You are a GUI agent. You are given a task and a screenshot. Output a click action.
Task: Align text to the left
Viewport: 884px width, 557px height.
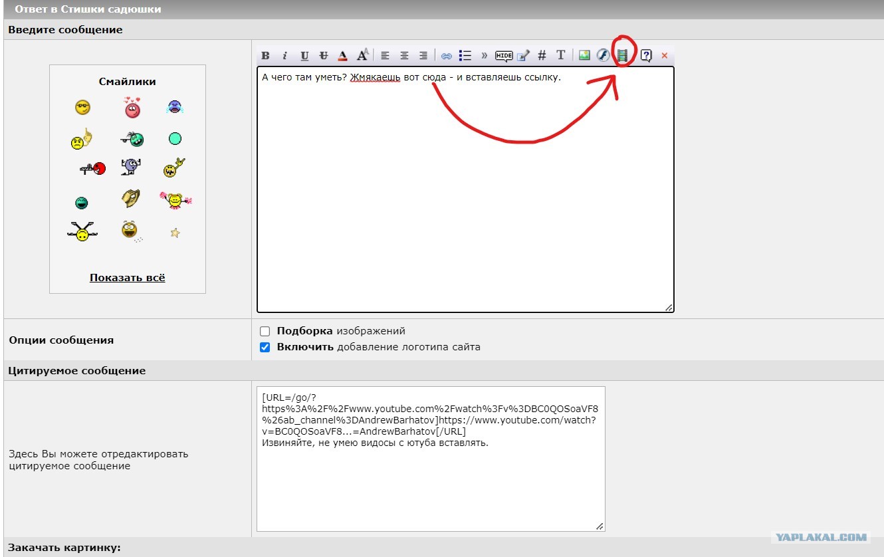point(385,56)
